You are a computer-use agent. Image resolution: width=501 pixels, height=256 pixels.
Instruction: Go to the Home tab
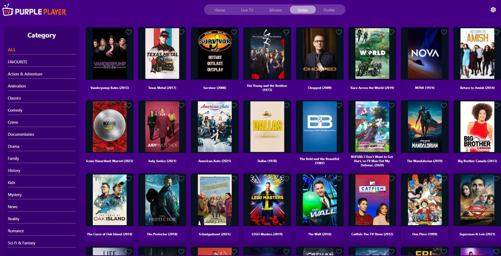(x=220, y=10)
